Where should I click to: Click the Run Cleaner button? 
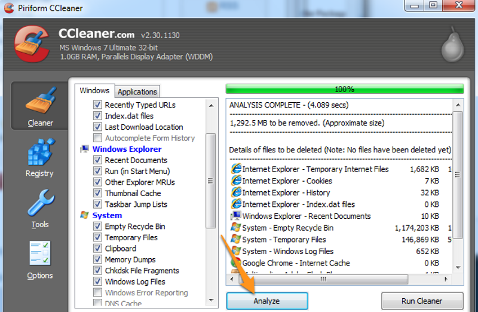click(x=422, y=301)
